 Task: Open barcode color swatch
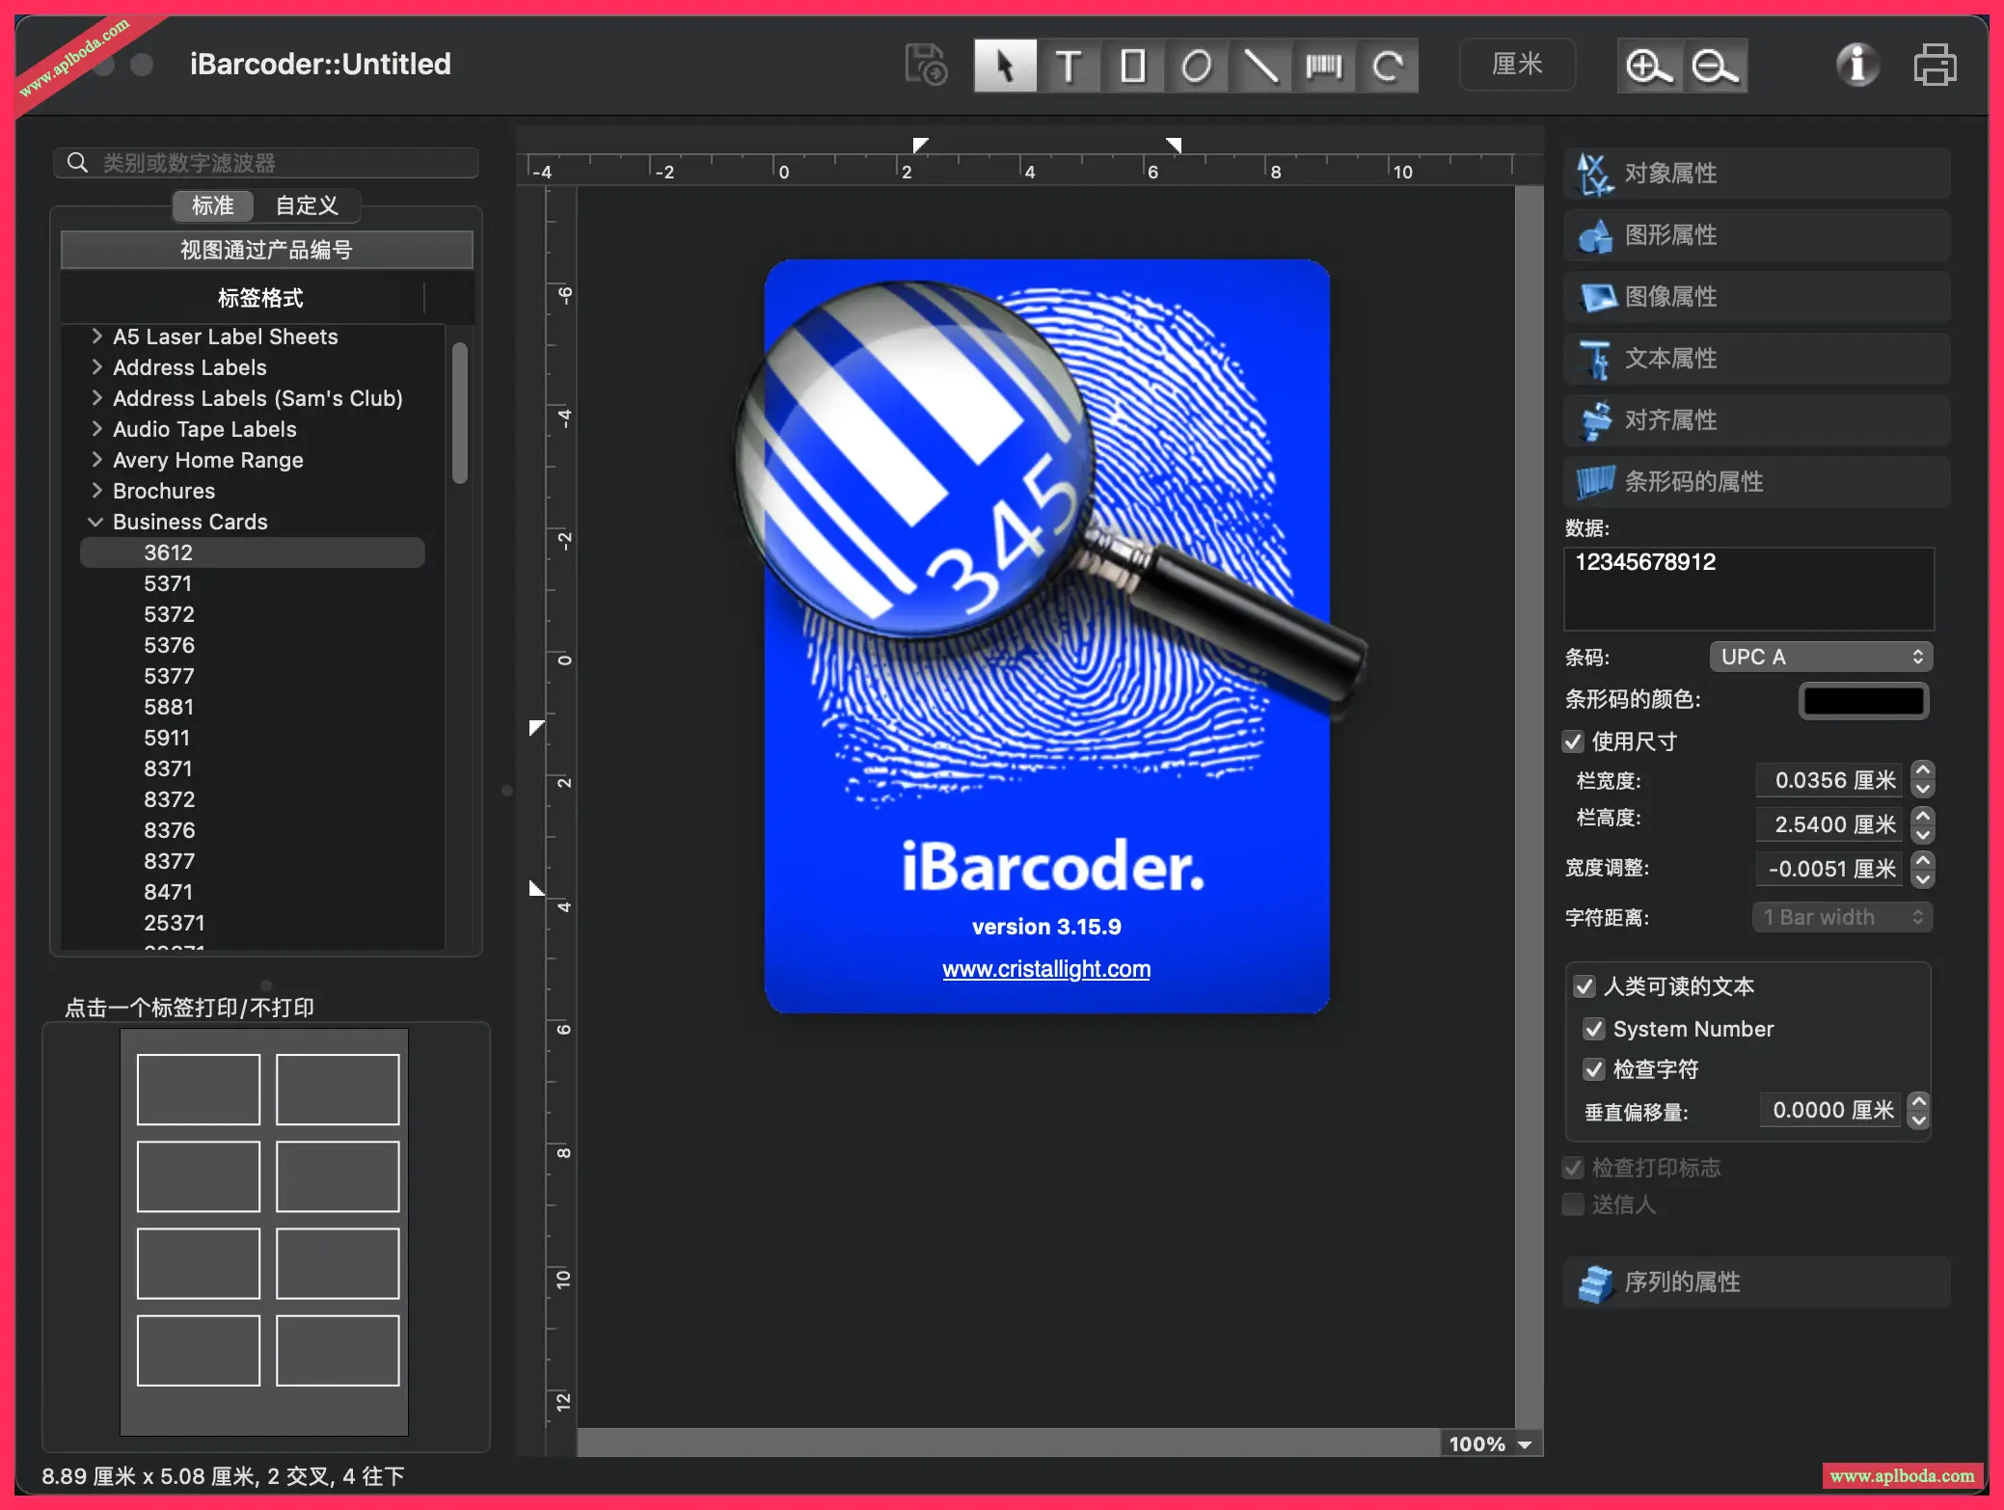1863,701
